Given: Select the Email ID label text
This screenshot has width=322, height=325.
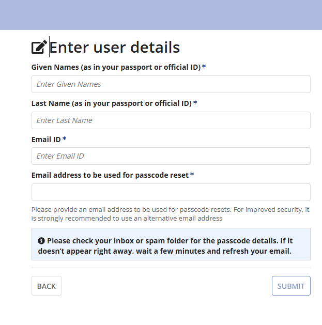Looking at the screenshot, I should (x=46, y=139).
